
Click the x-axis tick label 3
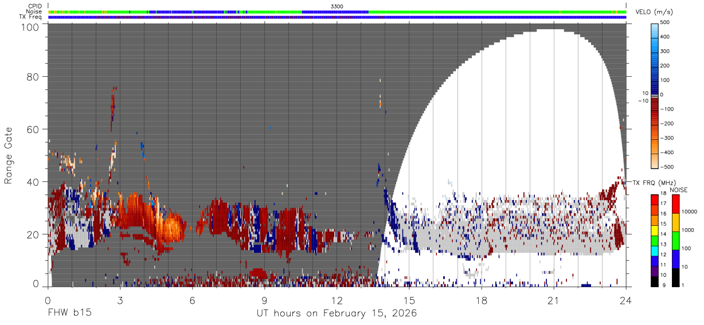[120, 300]
